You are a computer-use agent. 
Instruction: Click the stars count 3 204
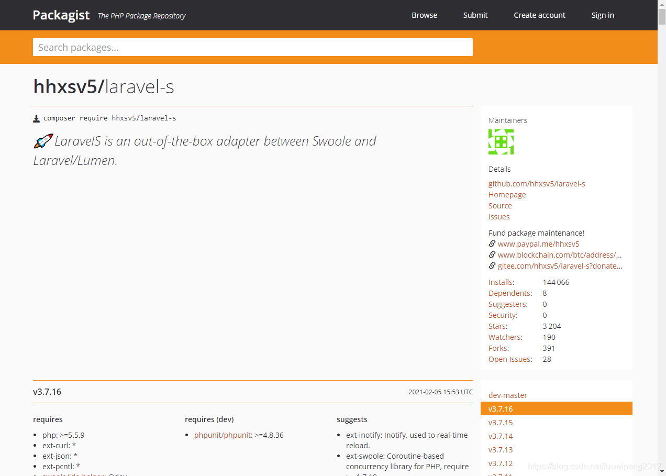[x=552, y=326]
